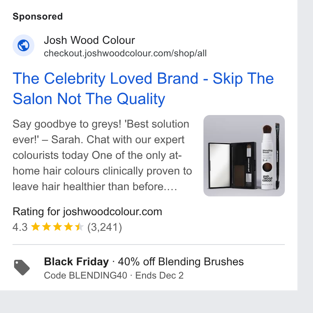The height and width of the screenshot is (313, 313).
Task: Click the white blending brush bottle
Action: tap(267, 157)
